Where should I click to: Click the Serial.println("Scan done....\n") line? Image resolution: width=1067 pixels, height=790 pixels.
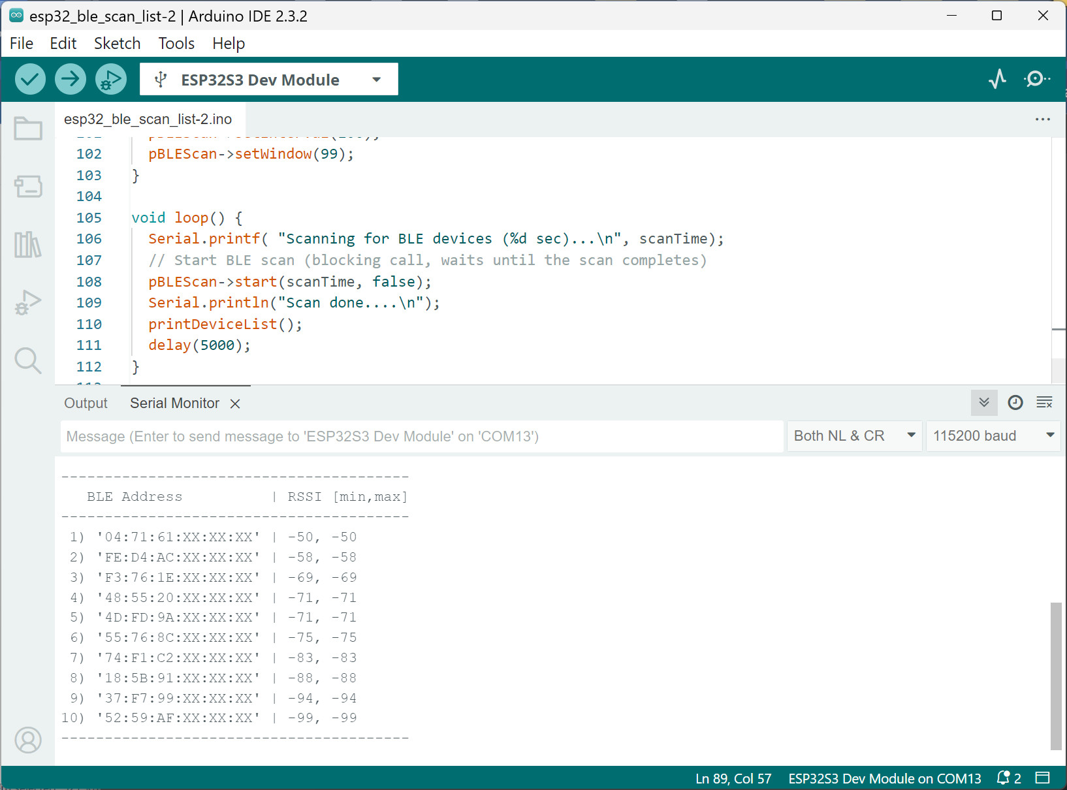click(x=294, y=303)
